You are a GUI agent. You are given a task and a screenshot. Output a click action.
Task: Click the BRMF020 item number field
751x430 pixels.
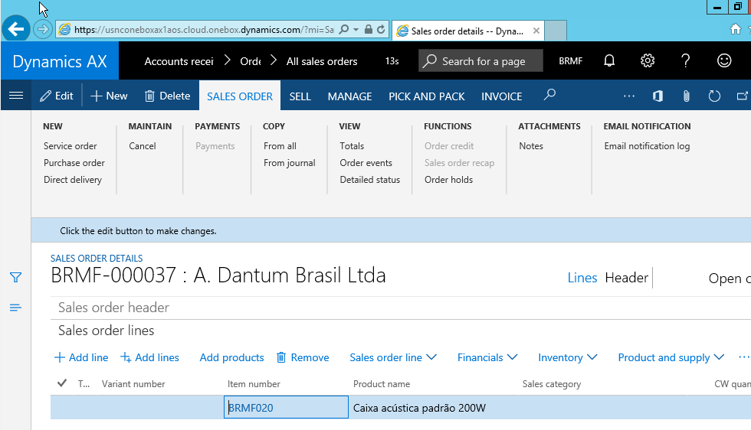(x=286, y=408)
